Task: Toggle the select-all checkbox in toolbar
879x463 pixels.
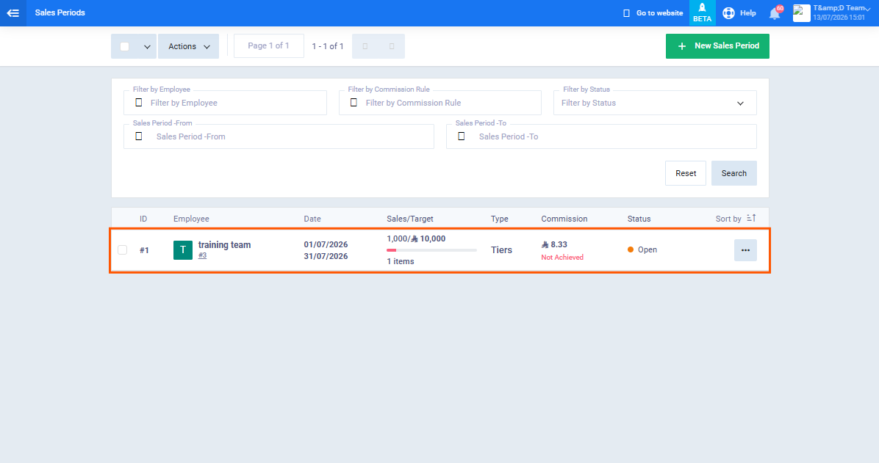Action: [x=124, y=46]
